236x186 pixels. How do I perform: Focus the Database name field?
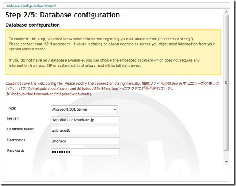85,130
